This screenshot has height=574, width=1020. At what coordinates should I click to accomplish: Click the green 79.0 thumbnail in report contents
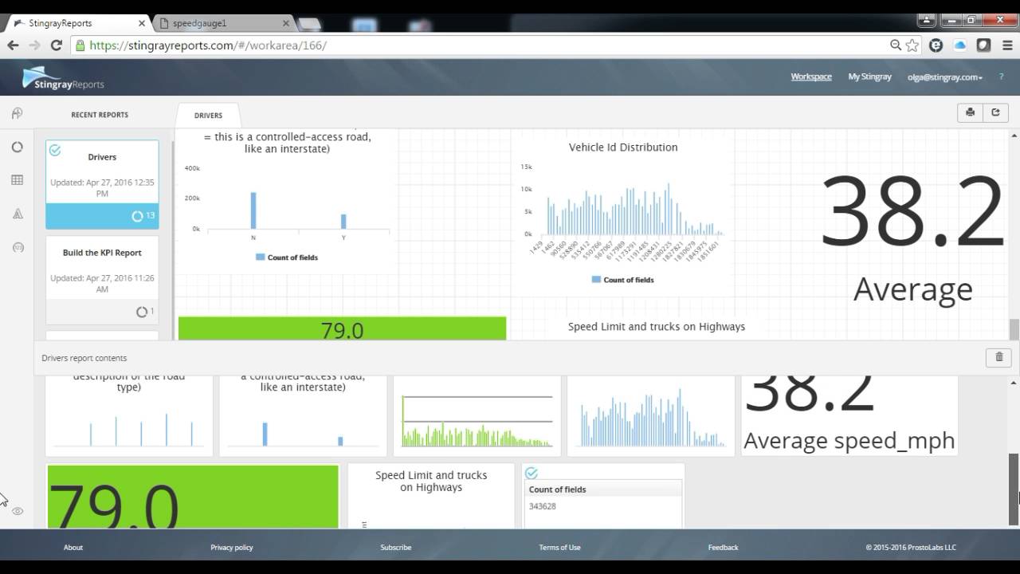click(193, 495)
